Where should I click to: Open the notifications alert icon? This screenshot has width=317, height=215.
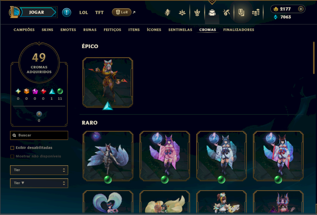[x=66, y=13]
